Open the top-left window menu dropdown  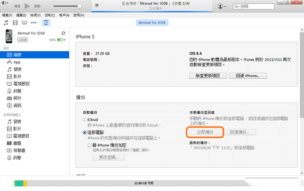(5, 3)
